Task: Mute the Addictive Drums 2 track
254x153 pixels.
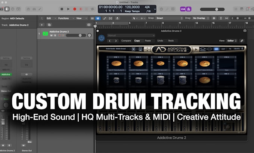Action: 51,36
